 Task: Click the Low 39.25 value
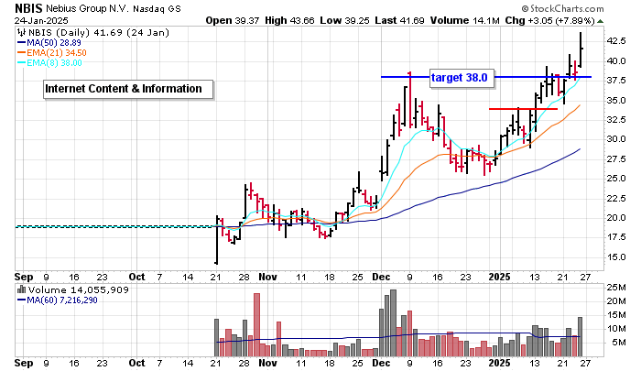point(343,20)
